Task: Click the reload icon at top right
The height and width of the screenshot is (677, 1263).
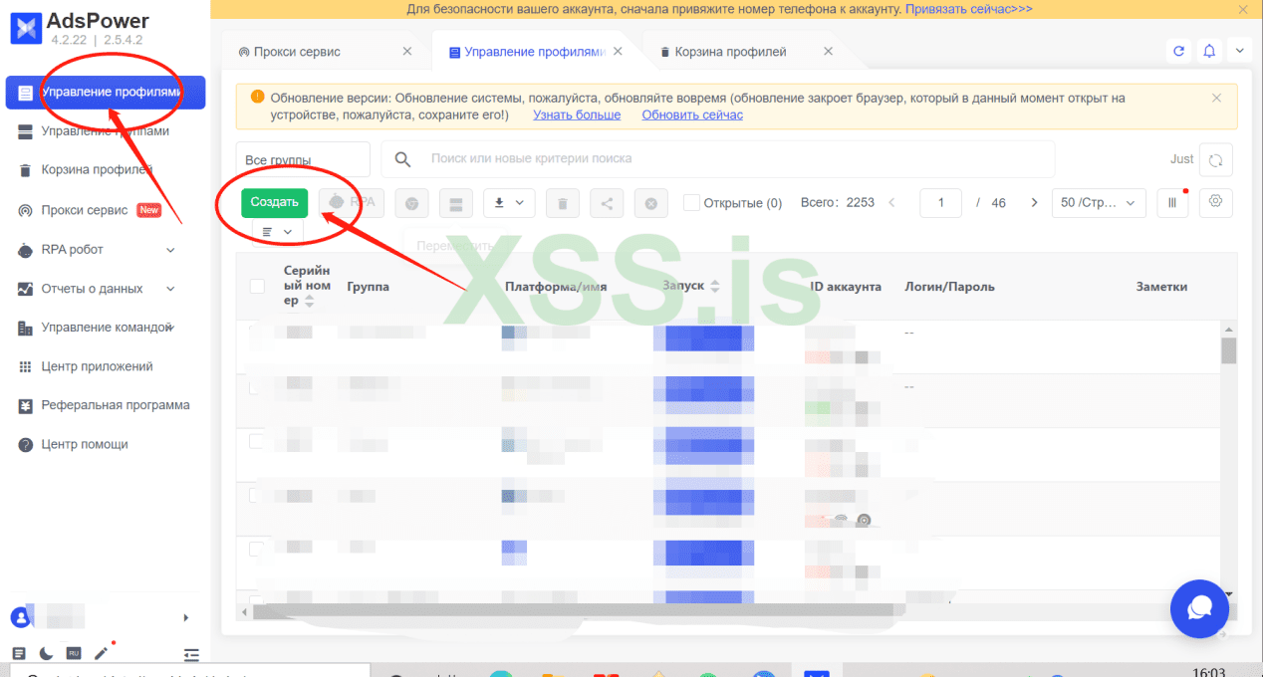Action: point(1179,51)
